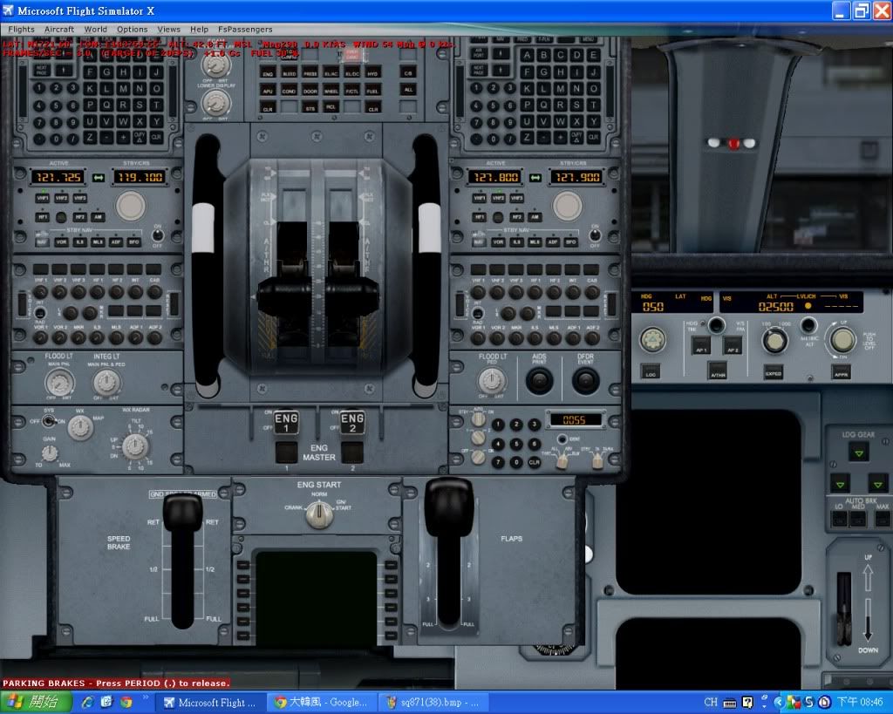Swap frequencies on right radio panel transfer button
Screen dimensions: 893x714
point(535,178)
